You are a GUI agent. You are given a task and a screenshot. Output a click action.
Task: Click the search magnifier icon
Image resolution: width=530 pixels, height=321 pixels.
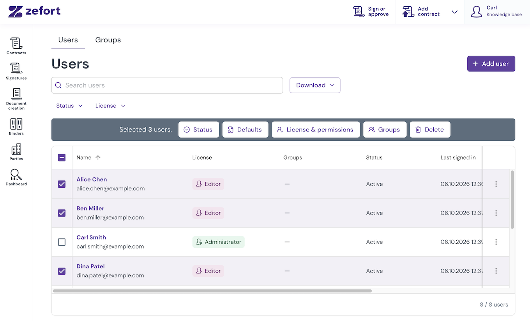click(x=58, y=85)
